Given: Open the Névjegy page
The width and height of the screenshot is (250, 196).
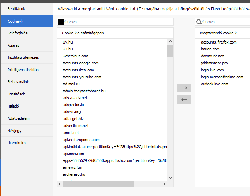Looking at the screenshot, I should pos(27,131).
